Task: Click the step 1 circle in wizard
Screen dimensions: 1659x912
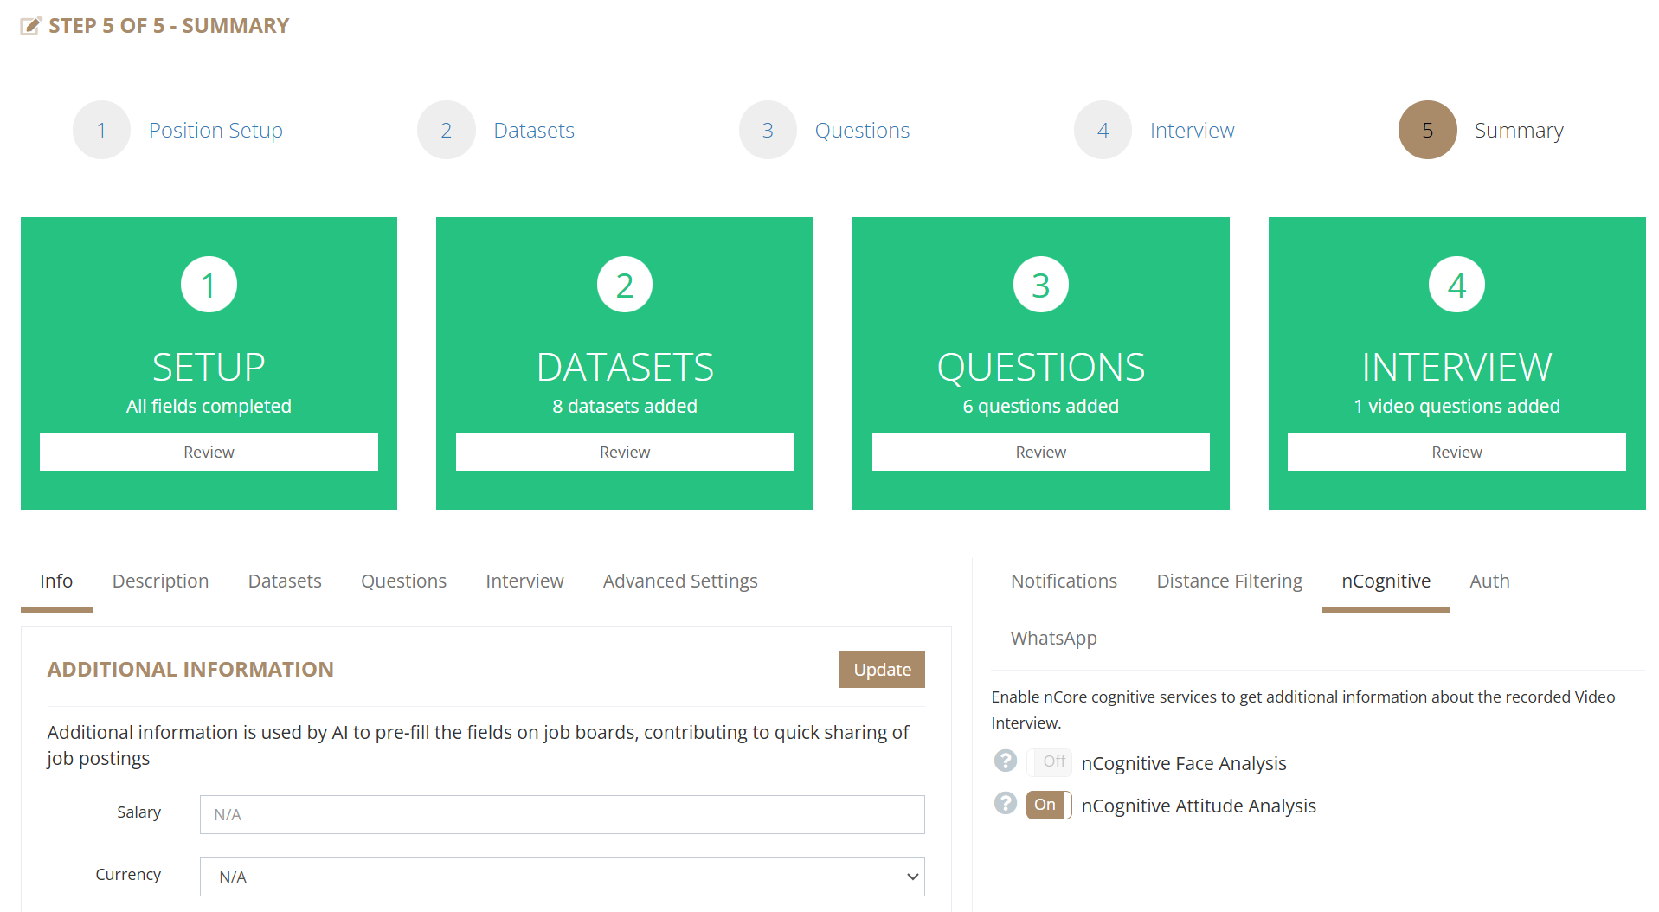Action: point(101,130)
